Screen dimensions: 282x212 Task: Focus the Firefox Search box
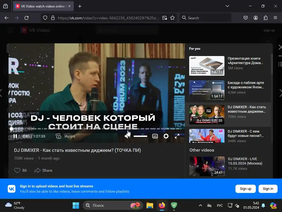[x=205, y=18]
